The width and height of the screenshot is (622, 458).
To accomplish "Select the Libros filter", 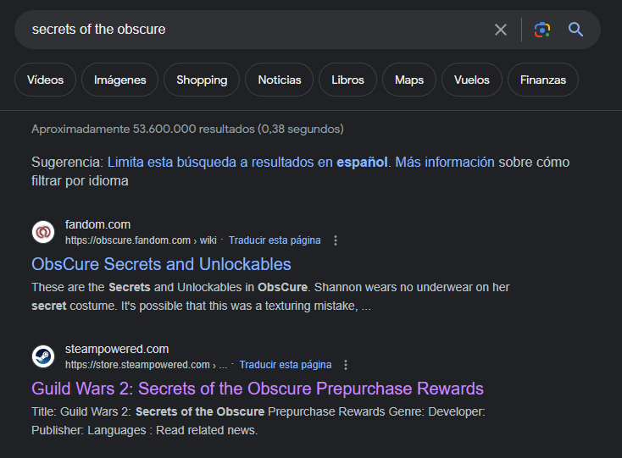I will click(x=348, y=80).
